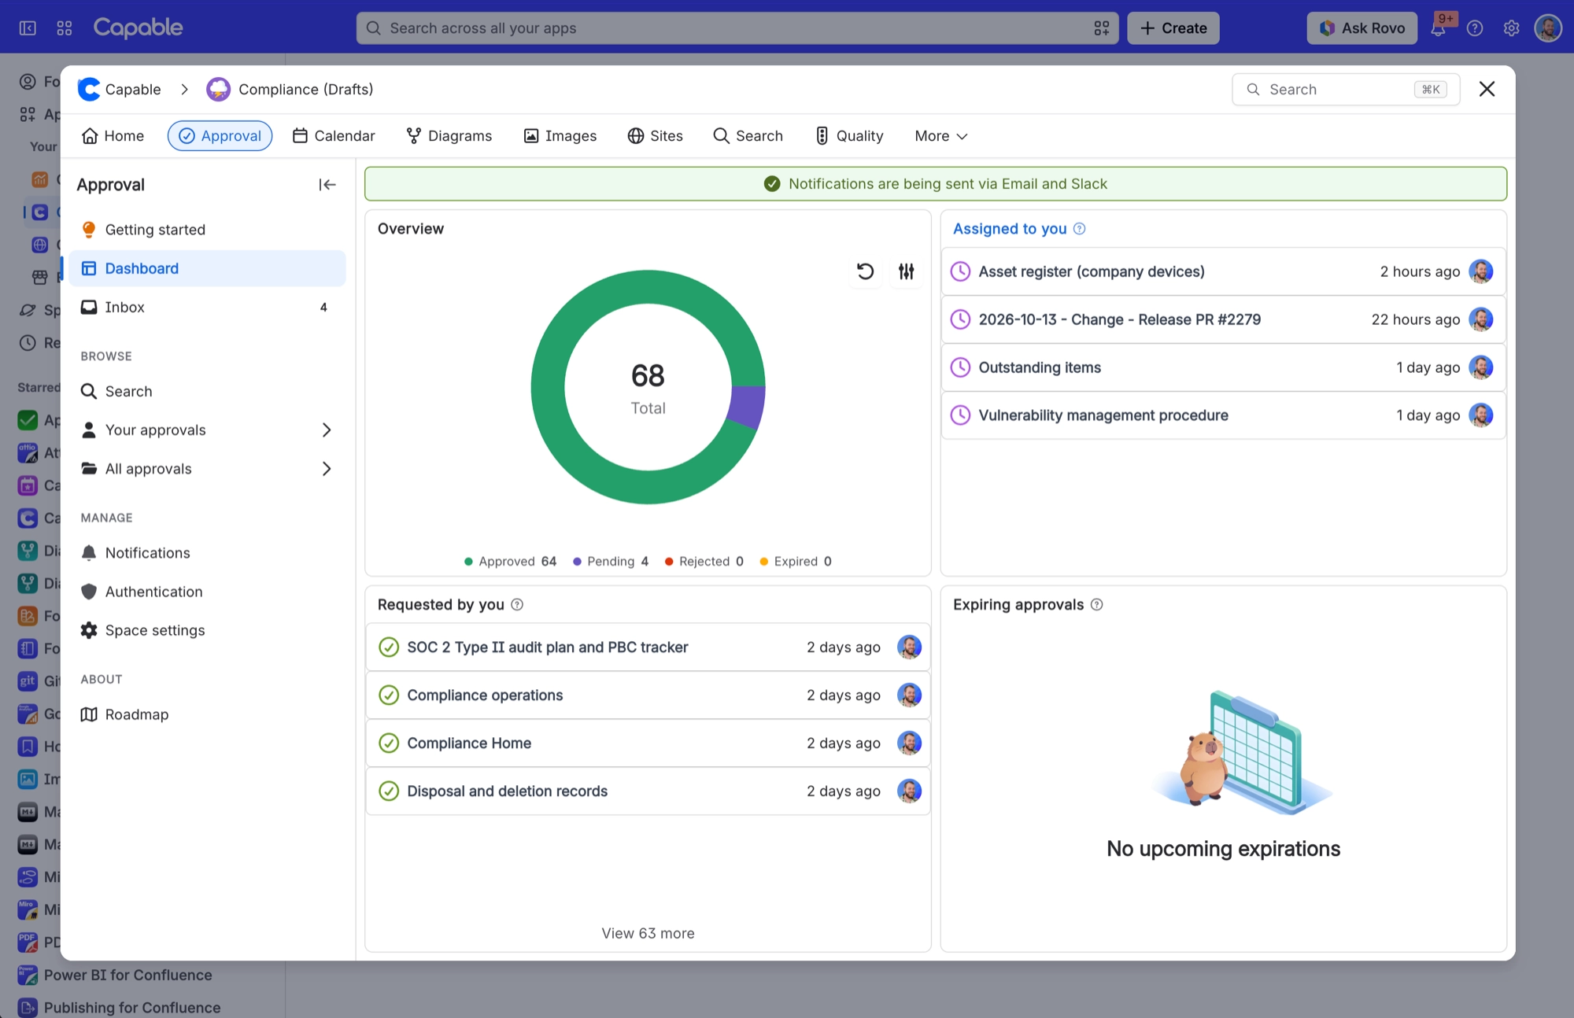Switch to the Diagrams tab
Screen dimensions: 1574x1018
(449, 136)
